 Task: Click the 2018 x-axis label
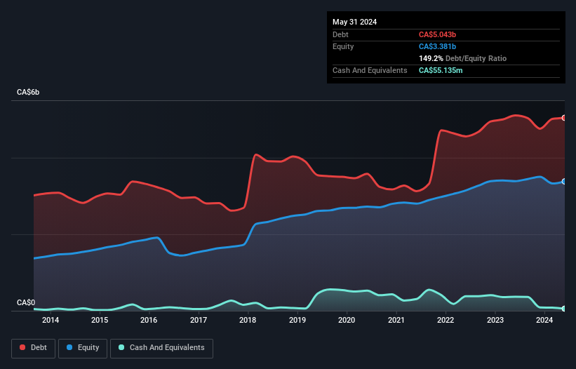point(248,320)
